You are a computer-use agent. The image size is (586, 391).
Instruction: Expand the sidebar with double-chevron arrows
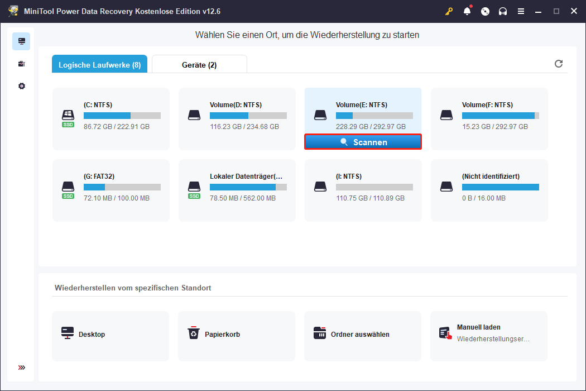click(22, 368)
